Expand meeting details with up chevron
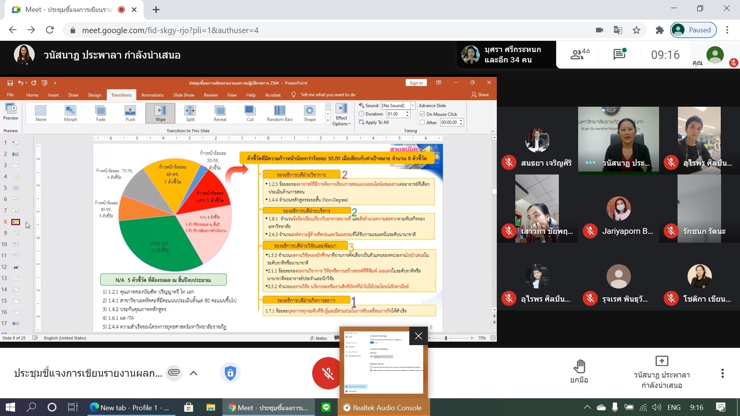This screenshot has width=740, height=416. [193, 373]
